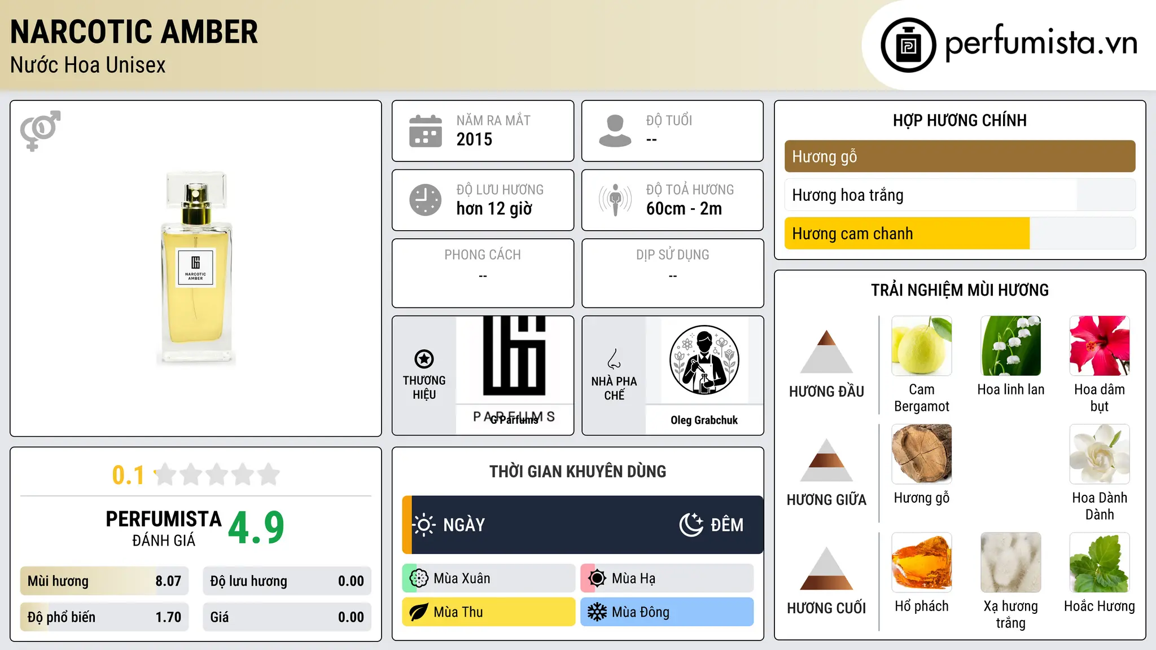Click the Hương giữa label

(826, 499)
